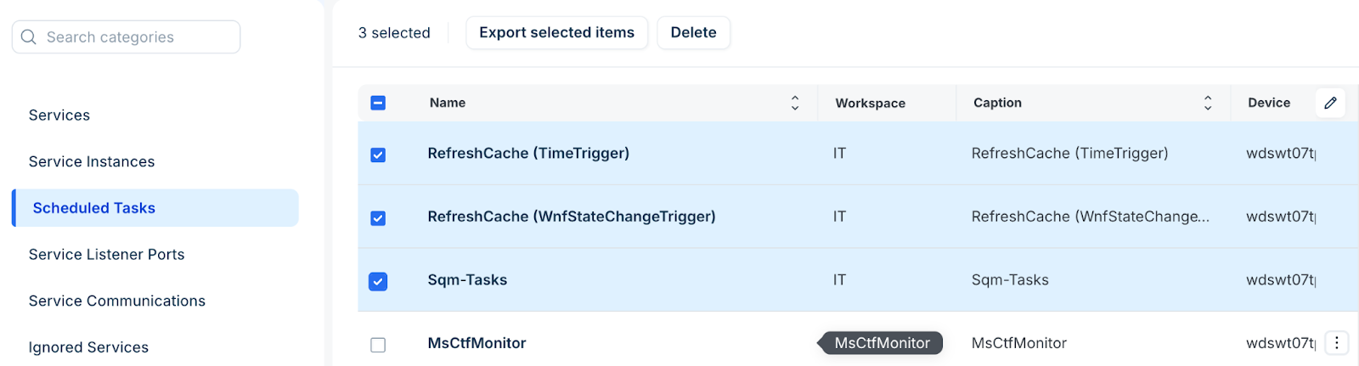This screenshot has width=1359, height=366.
Task: Sort by Caption column arrows
Action: pyautogui.click(x=1208, y=103)
